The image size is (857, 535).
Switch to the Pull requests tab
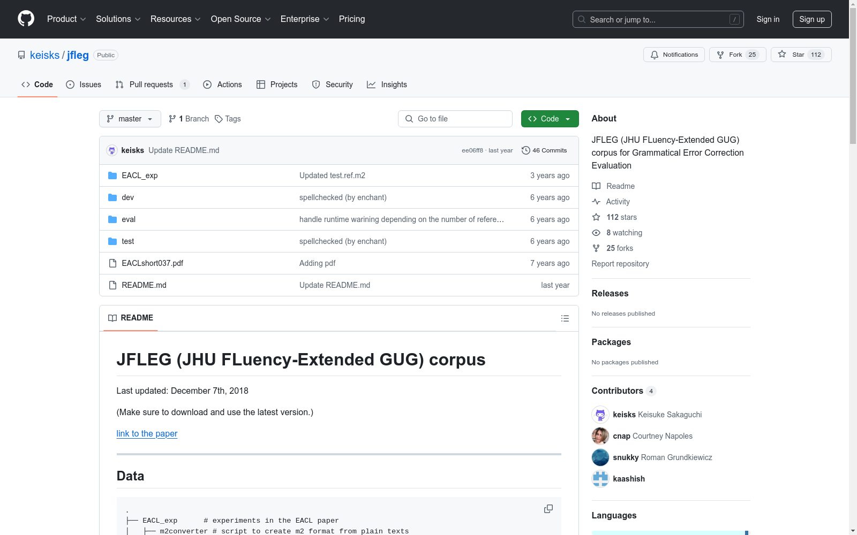click(x=153, y=85)
